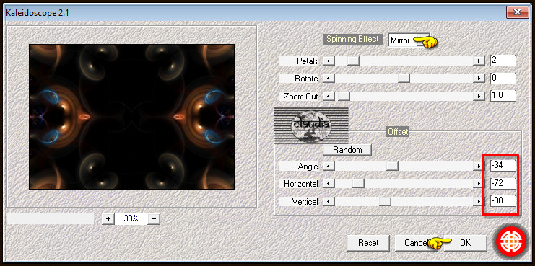
Task: Click the Vertical slider thumb
Action: [x=385, y=202]
